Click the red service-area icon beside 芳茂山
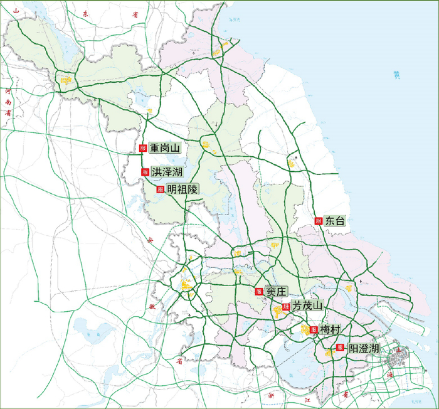This screenshot has height=409, width=439. coord(286,307)
